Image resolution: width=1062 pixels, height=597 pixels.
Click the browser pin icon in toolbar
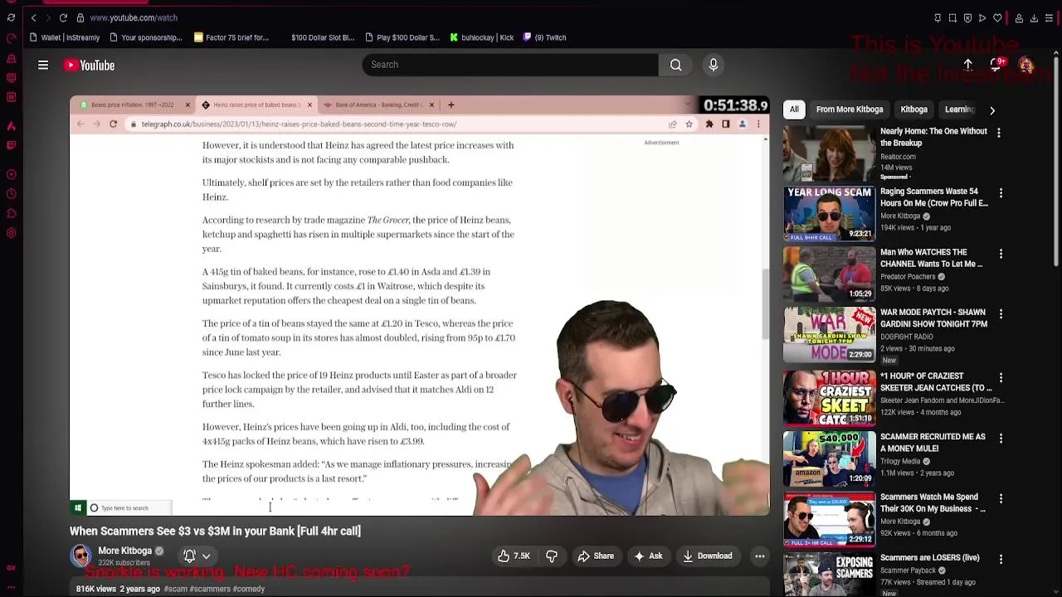(938, 17)
